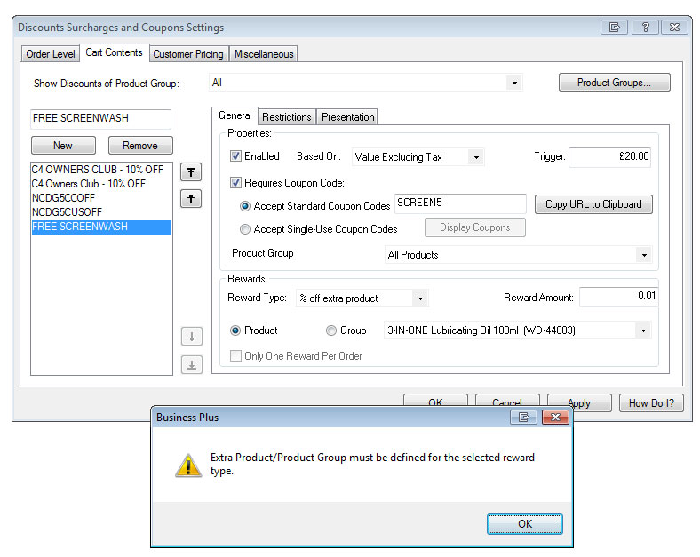The height and width of the screenshot is (557, 700).
Task: Click the title bar snapshot icon in settings window
Action: (614, 28)
